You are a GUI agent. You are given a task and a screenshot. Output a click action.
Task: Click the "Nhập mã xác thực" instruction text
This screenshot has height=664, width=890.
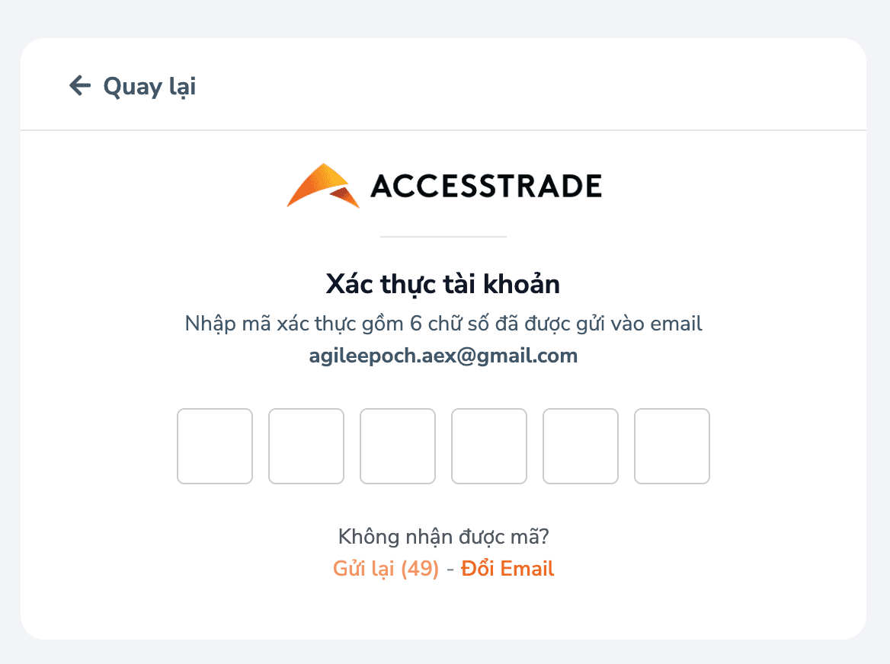290,324
